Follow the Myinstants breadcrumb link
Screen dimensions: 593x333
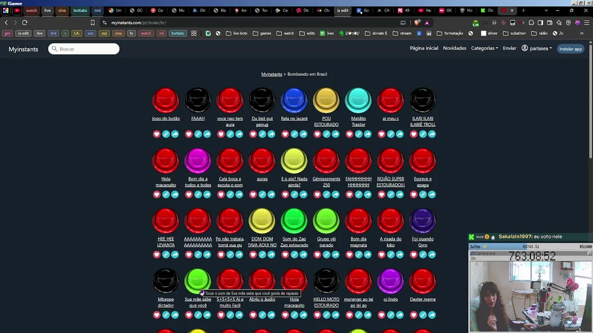pos(271,74)
